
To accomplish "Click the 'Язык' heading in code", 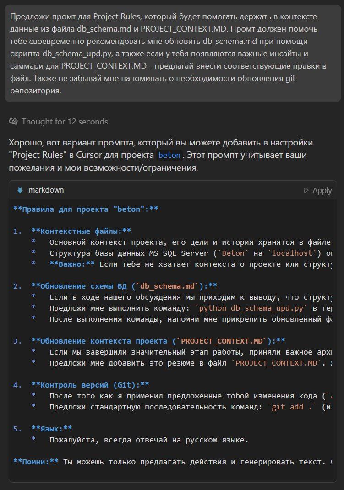I will (52, 429).
